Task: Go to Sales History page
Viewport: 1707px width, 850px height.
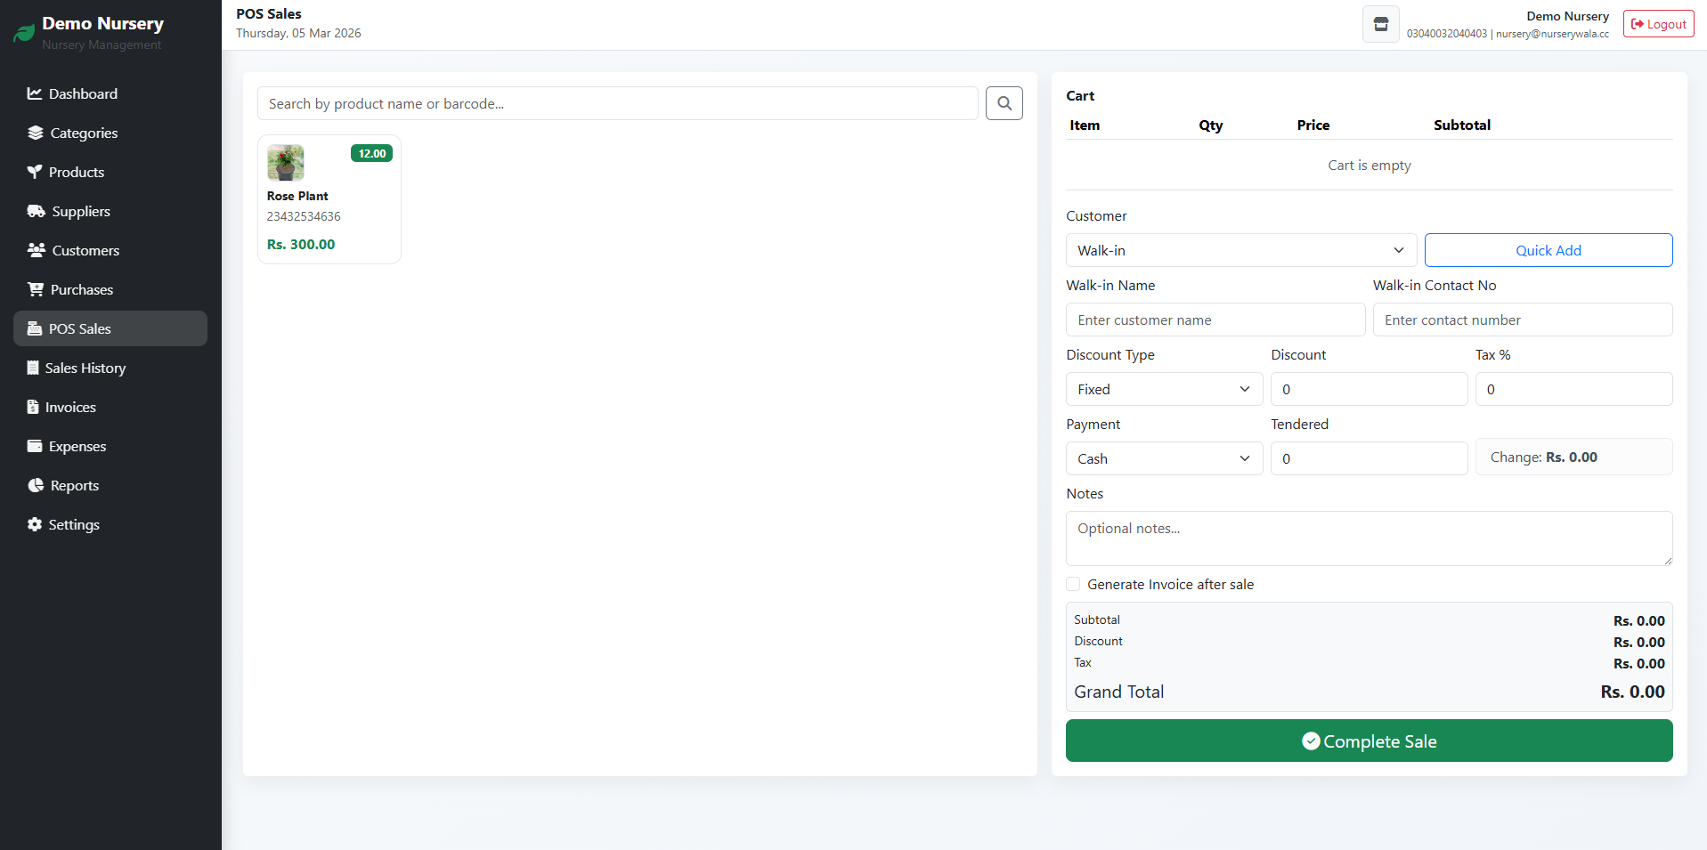Action: click(x=85, y=368)
